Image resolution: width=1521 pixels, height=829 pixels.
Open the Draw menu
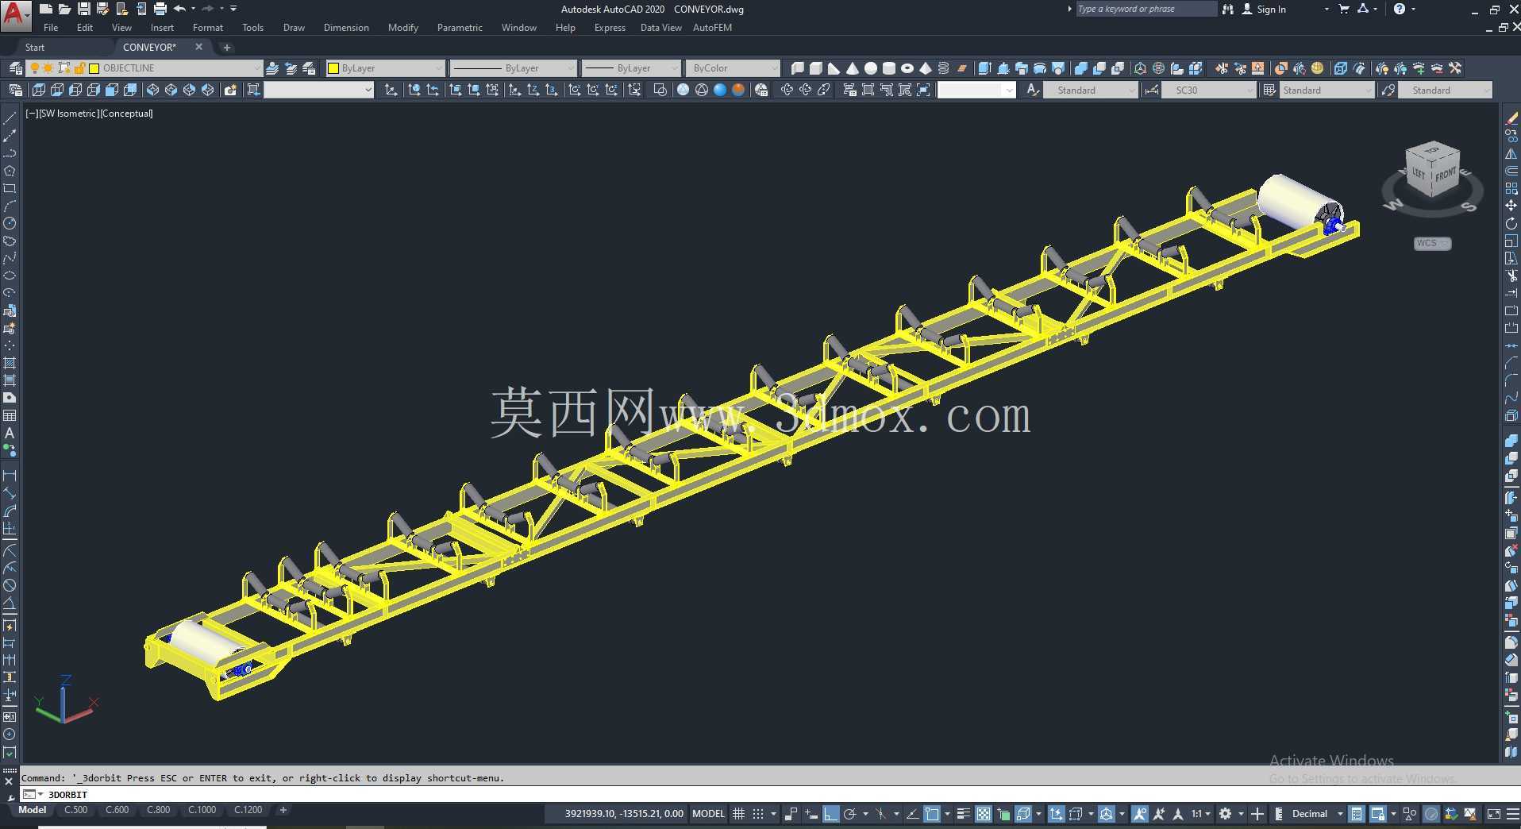click(294, 28)
